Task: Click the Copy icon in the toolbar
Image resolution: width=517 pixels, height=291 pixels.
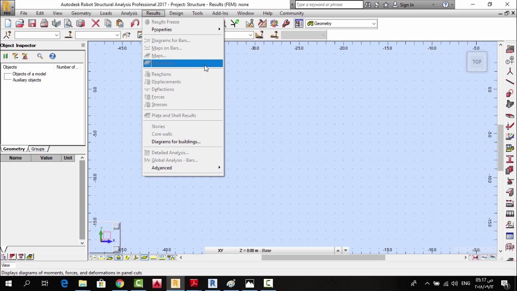Action: point(107,23)
